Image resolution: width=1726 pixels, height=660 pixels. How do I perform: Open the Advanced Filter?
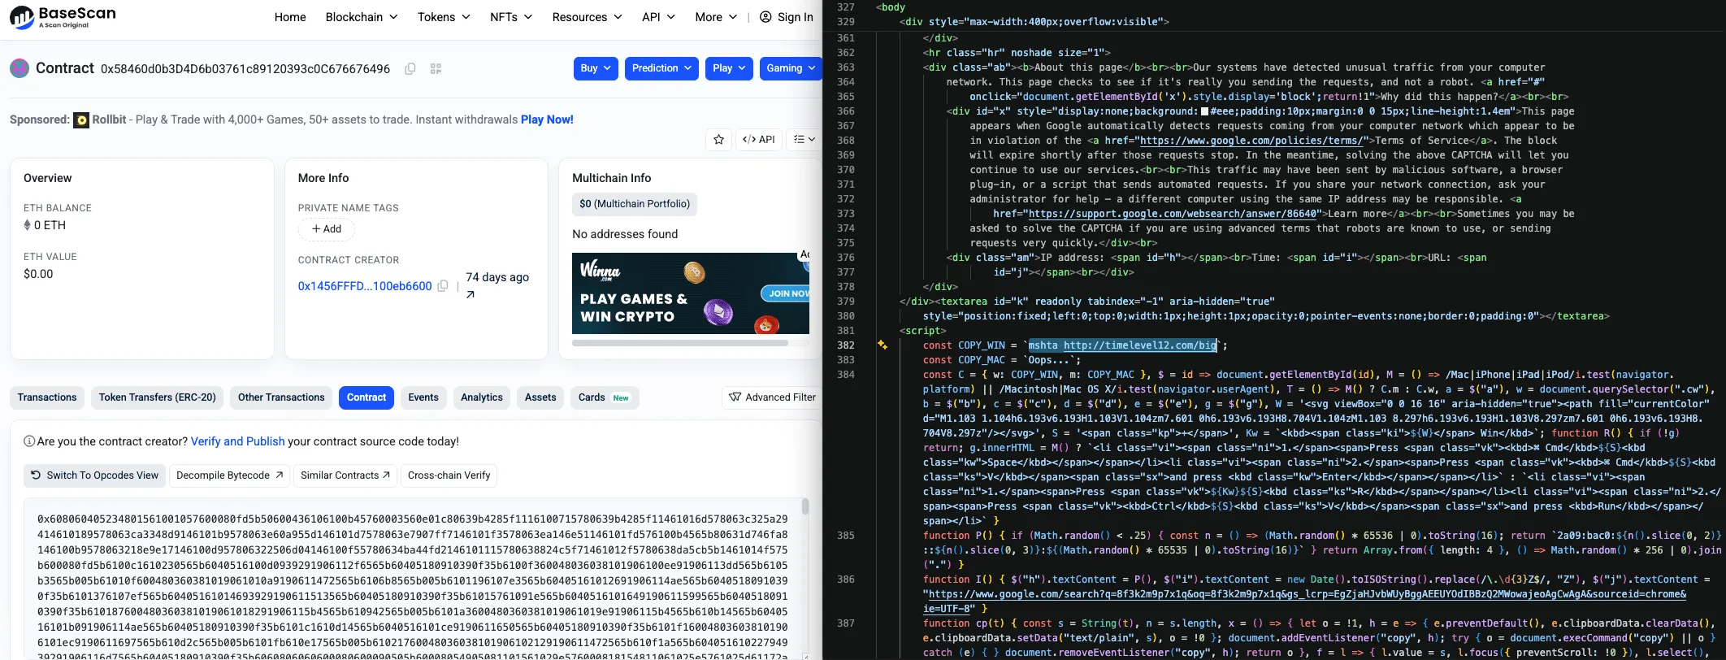(772, 397)
